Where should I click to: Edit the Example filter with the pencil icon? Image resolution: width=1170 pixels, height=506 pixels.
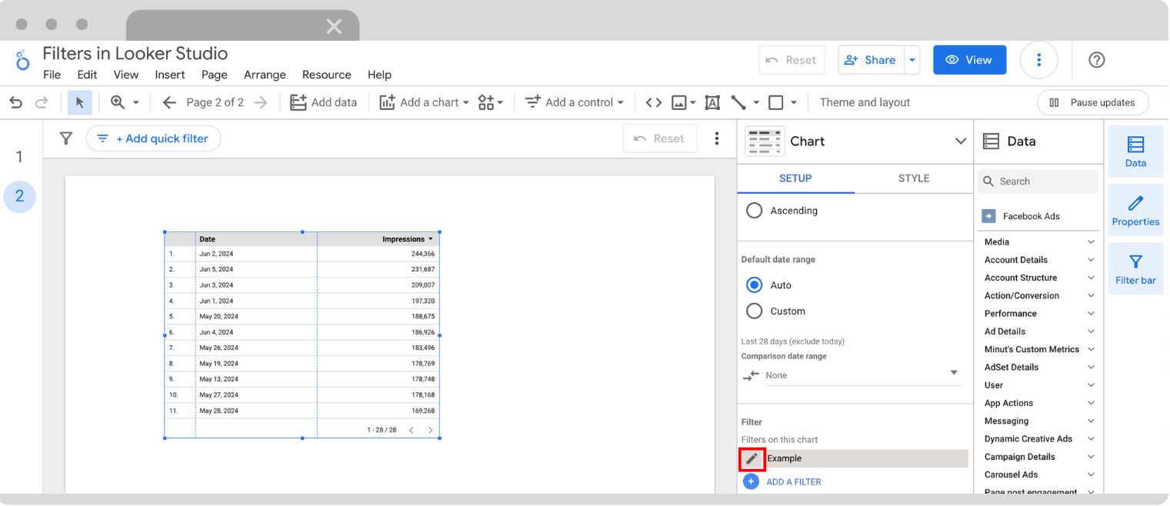pos(752,458)
